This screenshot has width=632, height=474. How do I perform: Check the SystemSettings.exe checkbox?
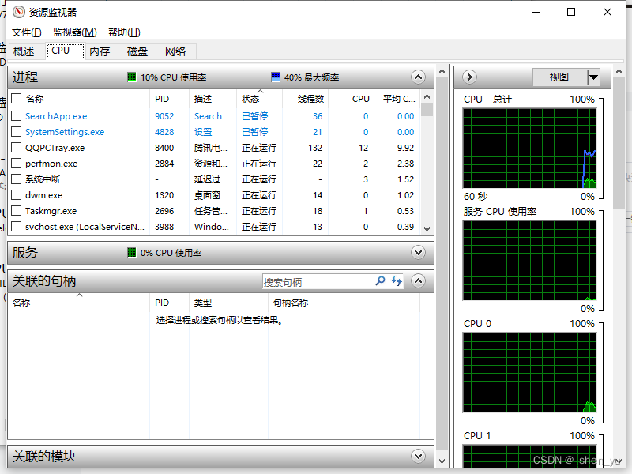pos(16,132)
